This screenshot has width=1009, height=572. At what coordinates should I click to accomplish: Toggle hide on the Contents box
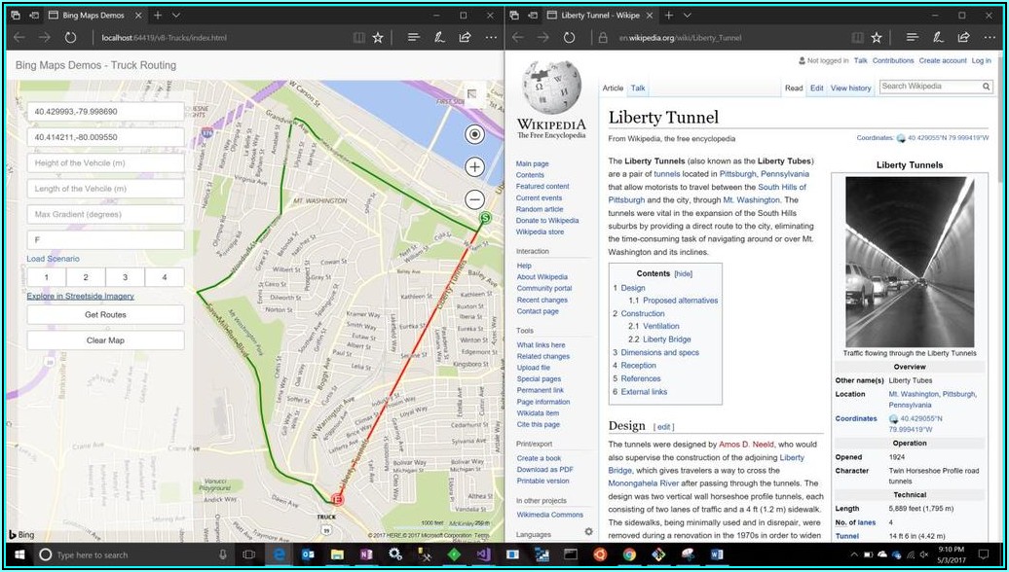pos(684,274)
